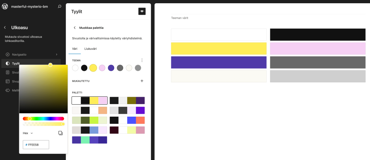Select the checkered transparent theme color circle
This screenshot has height=160, width=370.
tap(138, 68)
